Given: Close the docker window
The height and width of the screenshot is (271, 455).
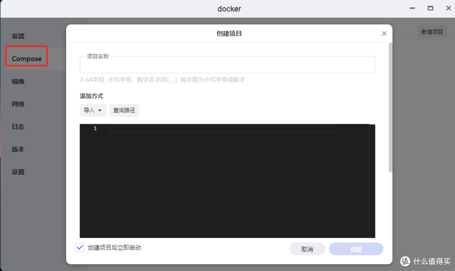Looking at the screenshot, I should (448, 8).
